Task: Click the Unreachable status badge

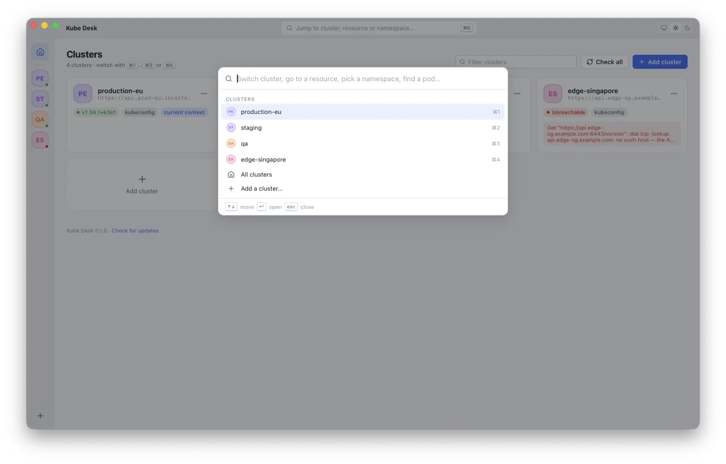Action: (x=566, y=112)
